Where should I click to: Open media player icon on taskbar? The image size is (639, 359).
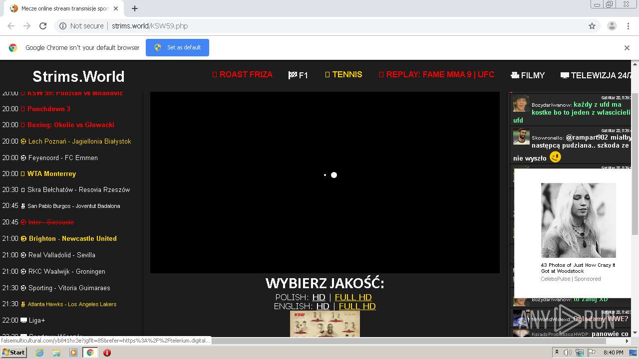click(73, 353)
